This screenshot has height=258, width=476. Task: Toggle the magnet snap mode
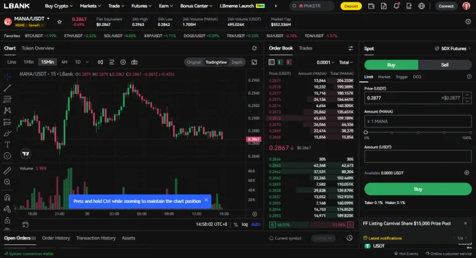click(x=7, y=197)
